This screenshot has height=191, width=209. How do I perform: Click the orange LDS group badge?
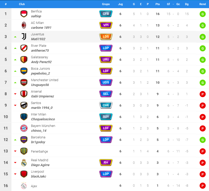click(106, 37)
